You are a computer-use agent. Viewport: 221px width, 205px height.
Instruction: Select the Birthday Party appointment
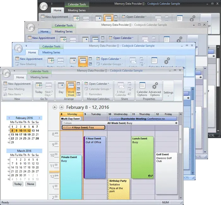118,189
